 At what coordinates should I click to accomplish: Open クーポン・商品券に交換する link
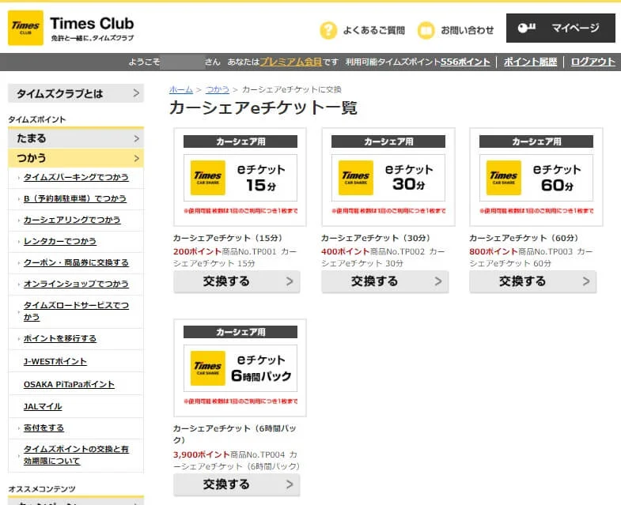tap(76, 263)
